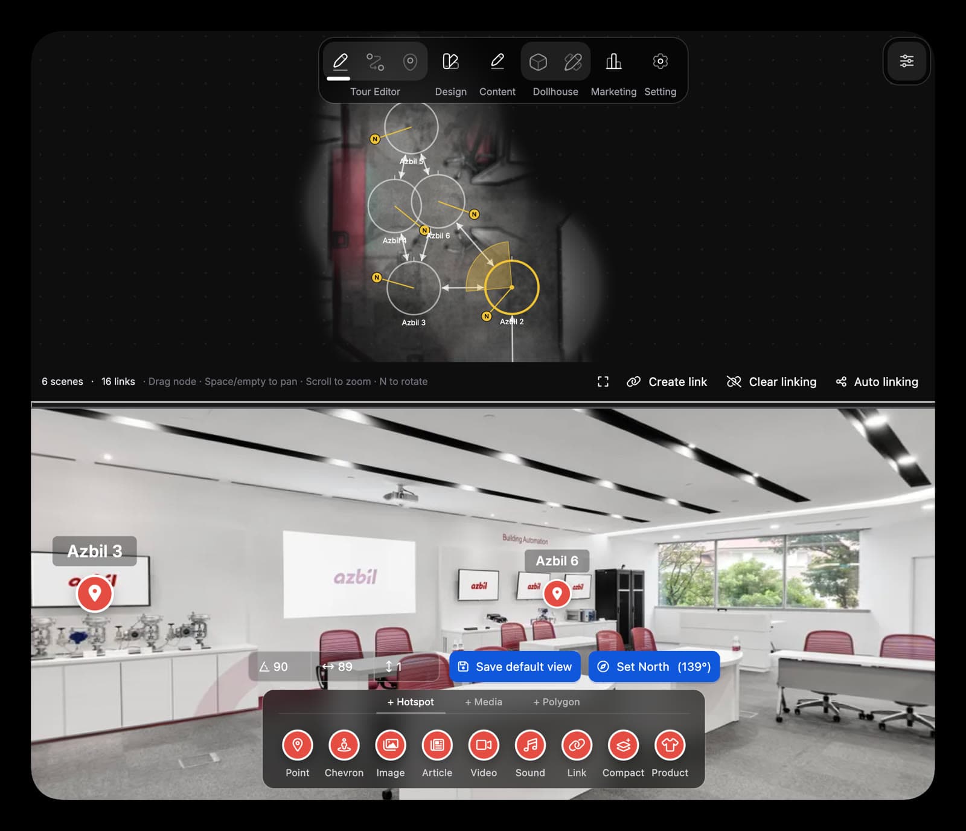Click the N north marker near Azbil 2
Viewport: 966px width, 831px height.
487,316
